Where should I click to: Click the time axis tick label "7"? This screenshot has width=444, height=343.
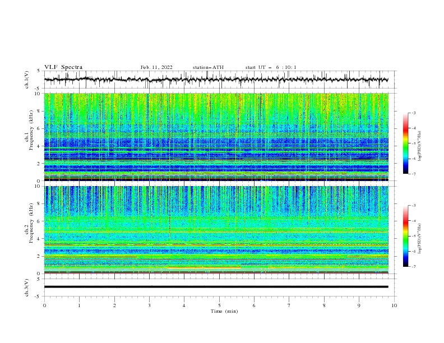(x=289, y=305)
